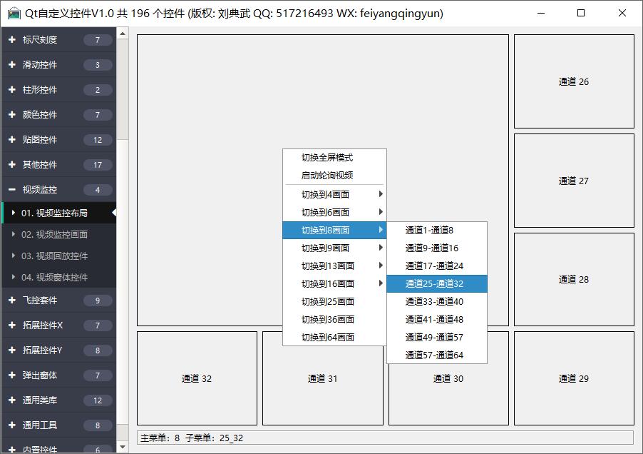Click the count badge 12 on 贴图控件
The image size is (643, 454).
tap(98, 140)
